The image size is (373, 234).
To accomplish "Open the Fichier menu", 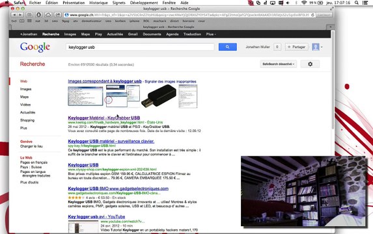I will (x=35, y=3).
